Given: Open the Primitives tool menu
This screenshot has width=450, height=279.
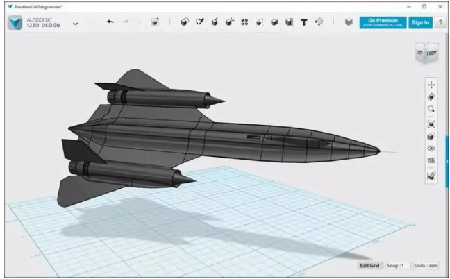Looking at the screenshot, I should click(185, 22).
